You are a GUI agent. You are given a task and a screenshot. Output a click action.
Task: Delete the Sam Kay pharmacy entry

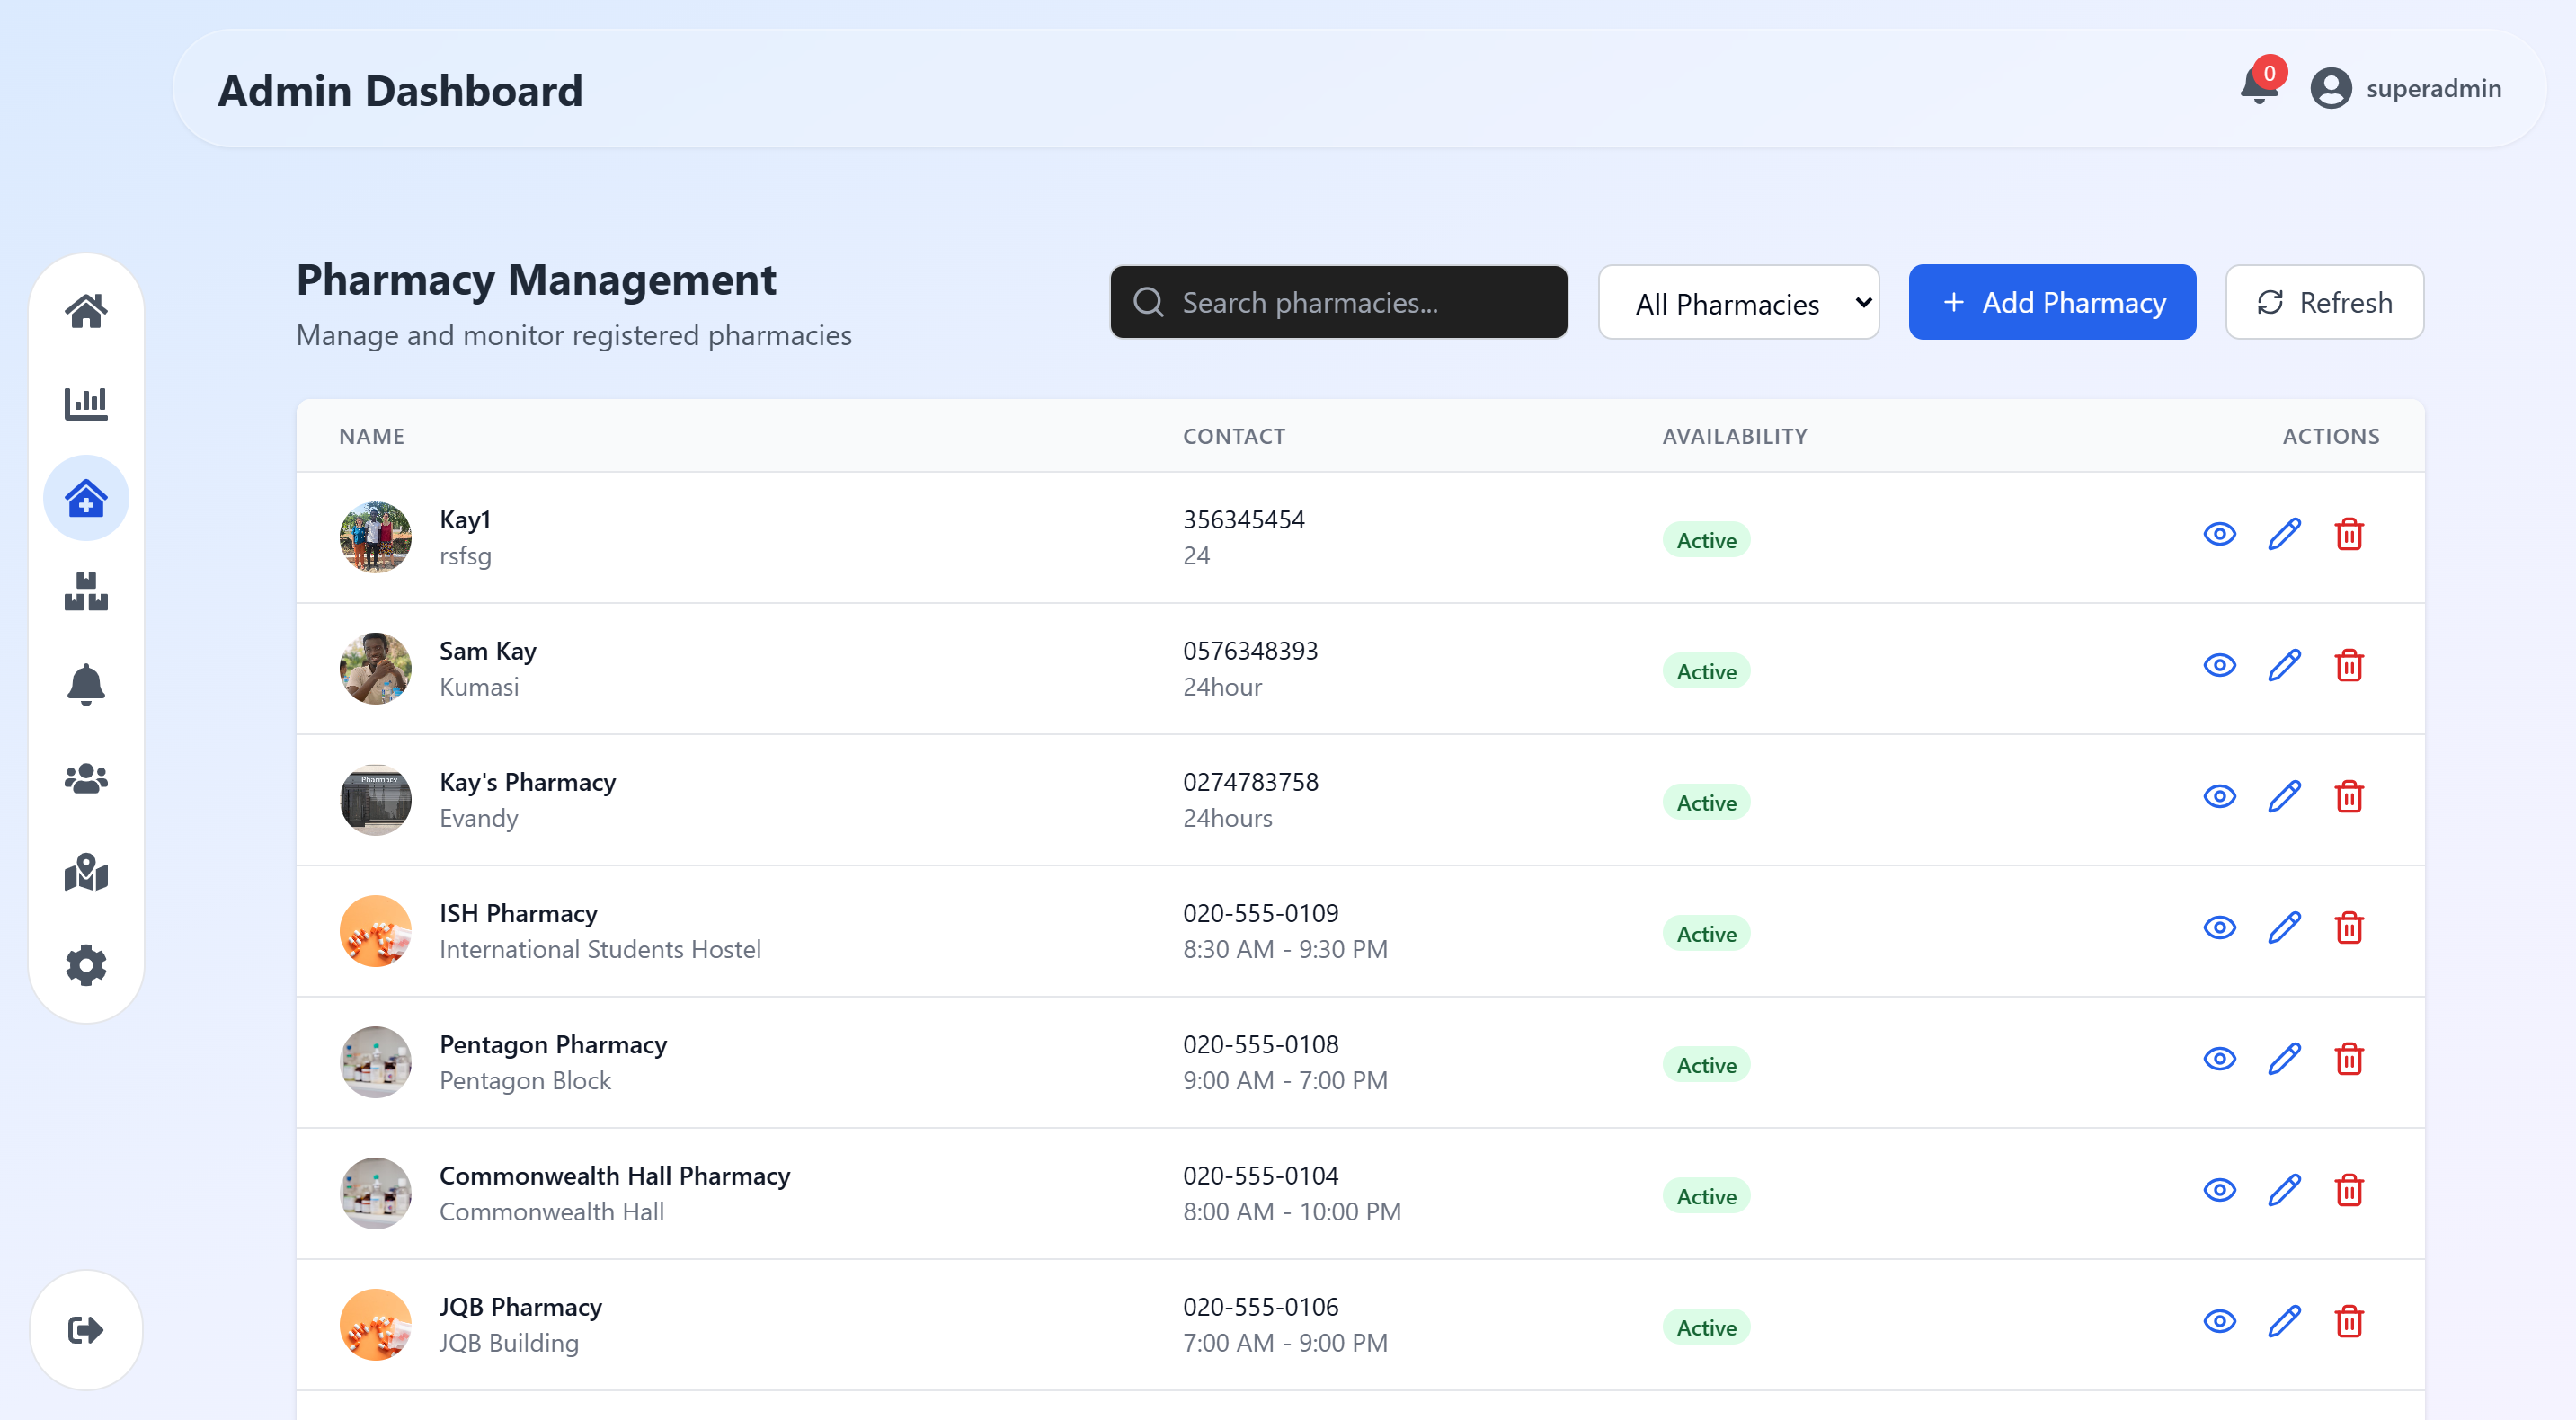point(2348,666)
